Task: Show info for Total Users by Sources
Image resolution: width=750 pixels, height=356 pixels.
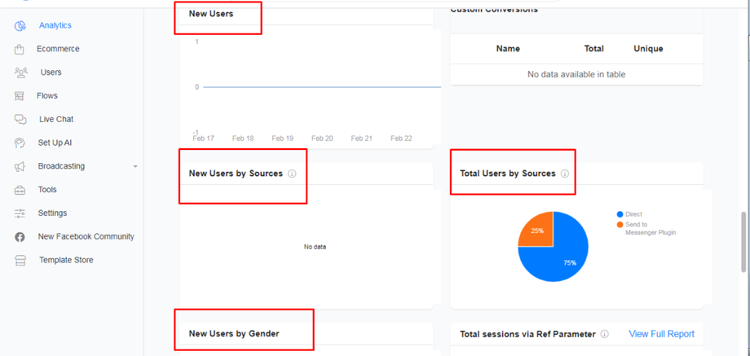Action: click(565, 174)
